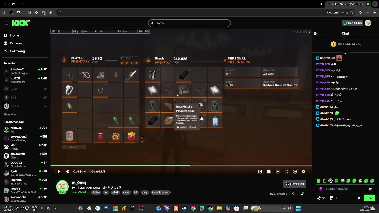This screenshot has width=379, height=213.
Task: Insert the first green ghost quick emote
Action: coord(319,181)
